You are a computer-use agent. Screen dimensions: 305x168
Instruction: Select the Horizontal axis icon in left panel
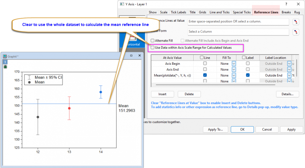coord(132,40)
